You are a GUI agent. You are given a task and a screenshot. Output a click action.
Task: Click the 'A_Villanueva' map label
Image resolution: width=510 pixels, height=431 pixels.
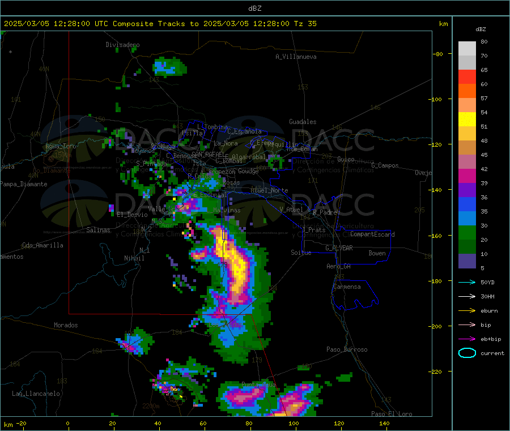pos(296,57)
